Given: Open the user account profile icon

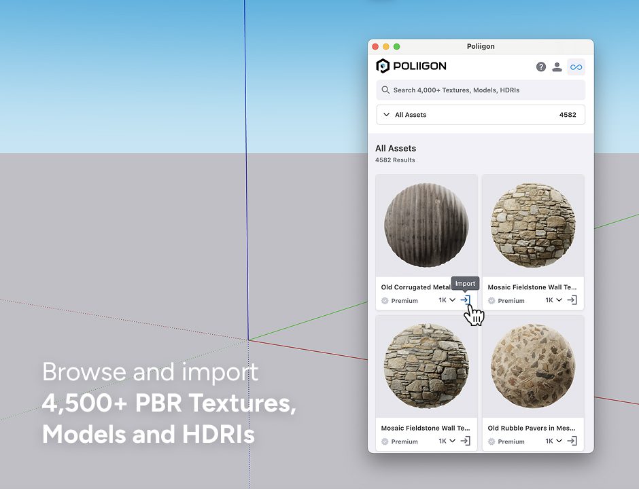Looking at the screenshot, I should point(557,67).
